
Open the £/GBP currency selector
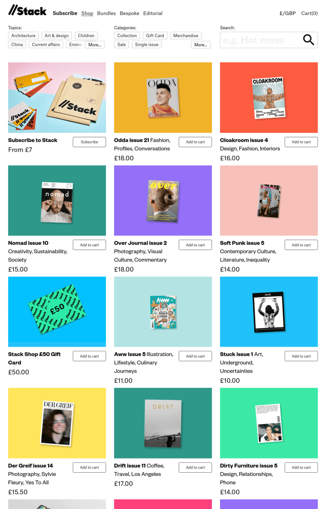(x=288, y=13)
